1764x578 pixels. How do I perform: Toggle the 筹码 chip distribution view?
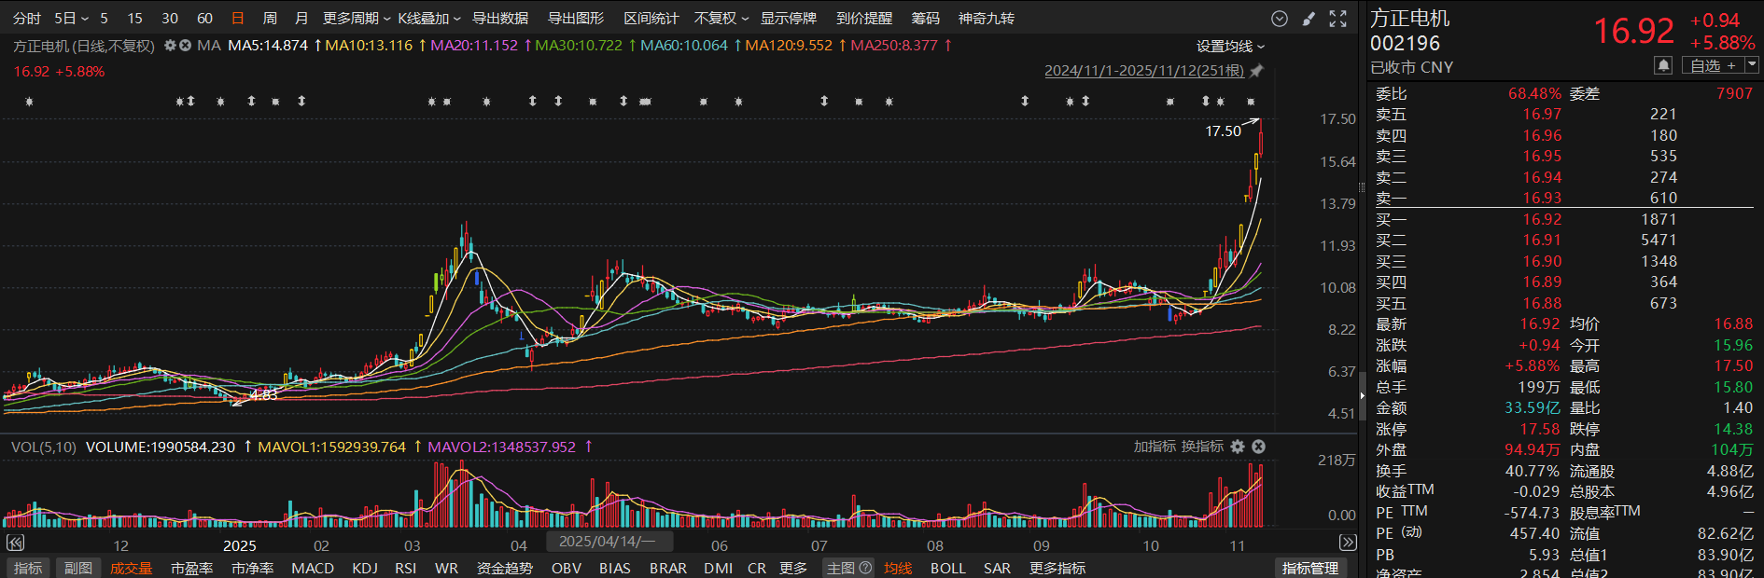(x=925, y=19)
